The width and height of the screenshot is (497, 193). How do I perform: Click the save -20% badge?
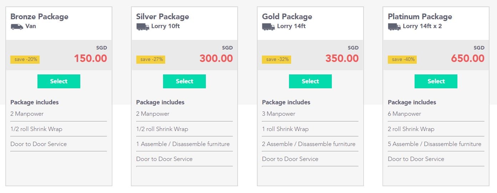pos(25,59)
